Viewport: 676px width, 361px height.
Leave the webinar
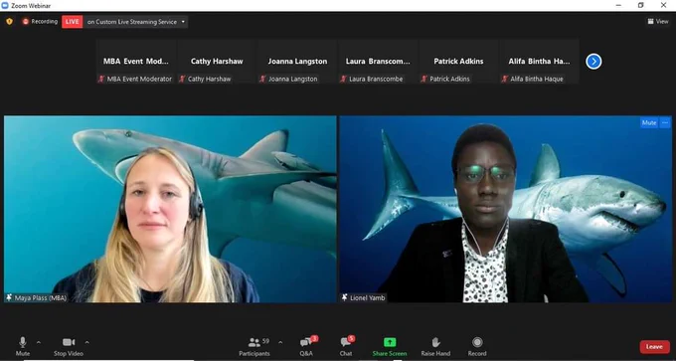coord(654,347)
